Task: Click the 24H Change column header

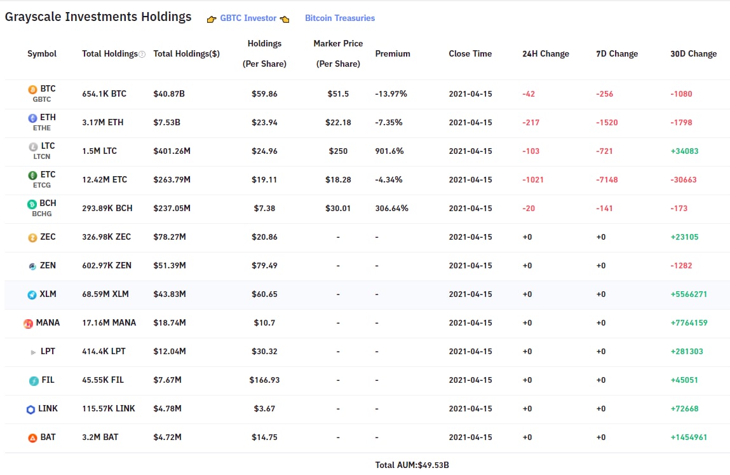Action: click(545, 54)
